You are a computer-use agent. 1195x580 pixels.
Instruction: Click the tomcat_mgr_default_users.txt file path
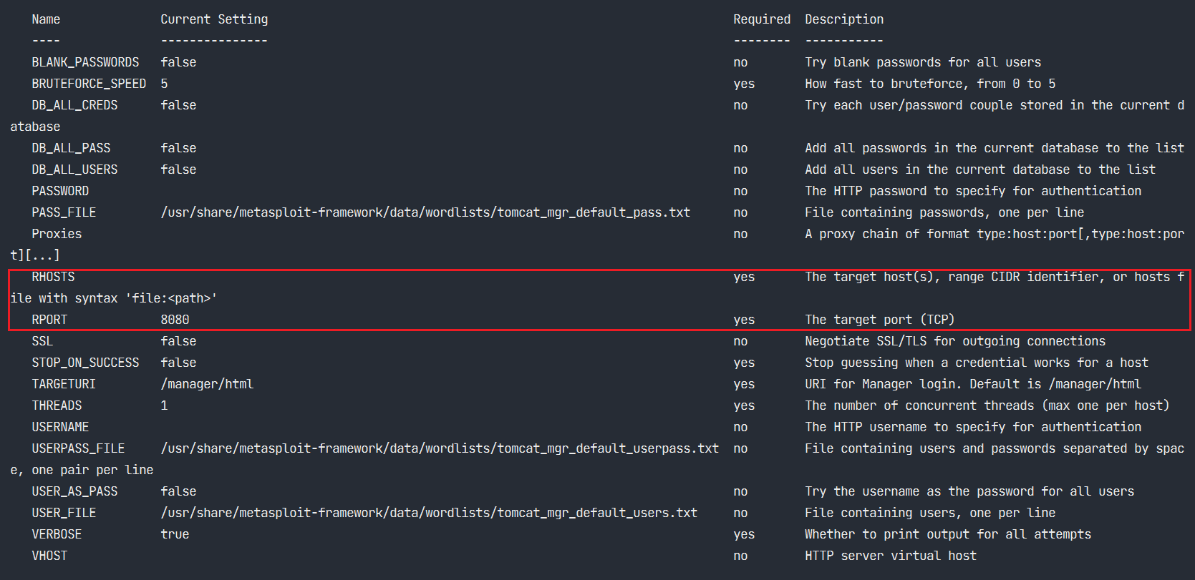(429, 513)
